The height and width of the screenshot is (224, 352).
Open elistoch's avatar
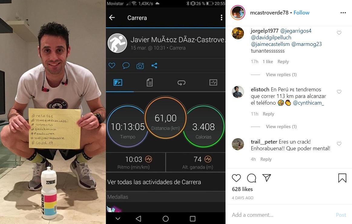click(x=238, y=92)
